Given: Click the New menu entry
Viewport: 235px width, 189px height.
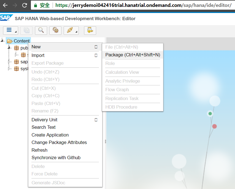Looking at the screenshot, I should (x=65, y=47).
